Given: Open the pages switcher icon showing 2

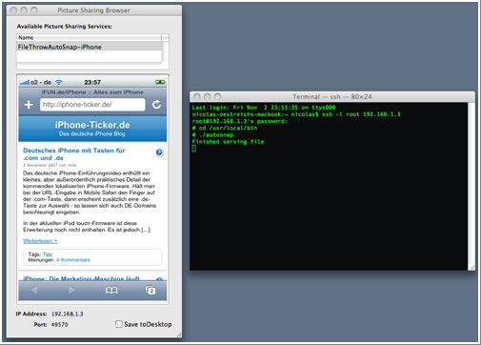Looking at the screenshot, I should click(150, 290).
